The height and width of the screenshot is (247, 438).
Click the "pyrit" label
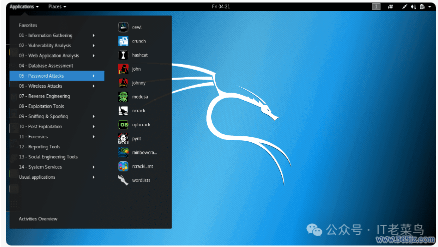coord(137,139)
